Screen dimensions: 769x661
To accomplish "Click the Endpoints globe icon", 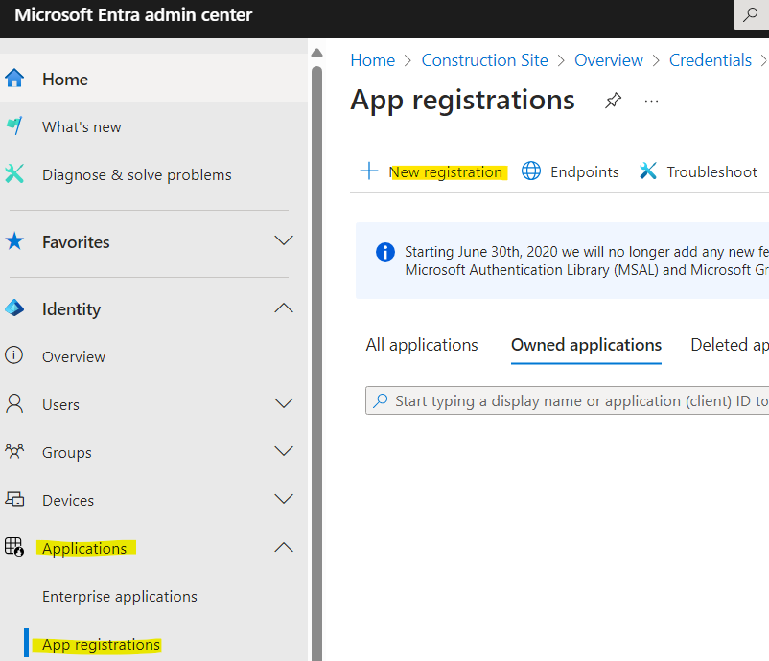I will (531, 171).
